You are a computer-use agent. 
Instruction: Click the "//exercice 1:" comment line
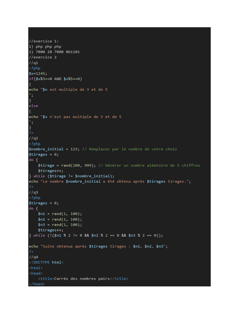point(44,41)
